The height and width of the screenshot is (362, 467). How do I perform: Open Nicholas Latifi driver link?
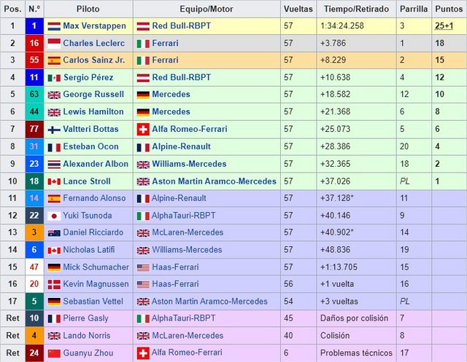pyautogui.click(x=89, y=250)
